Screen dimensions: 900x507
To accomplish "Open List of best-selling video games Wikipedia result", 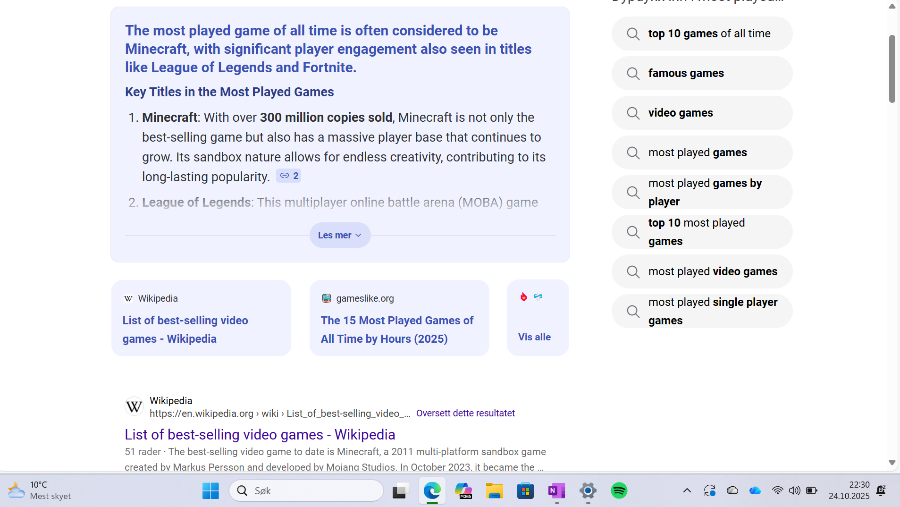I will coord(260,434).
